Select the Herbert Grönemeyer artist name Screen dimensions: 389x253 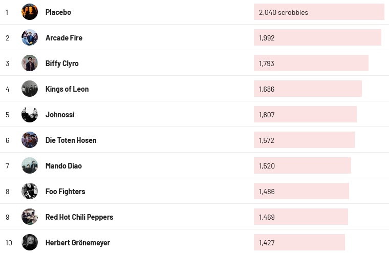click(77, 242)
